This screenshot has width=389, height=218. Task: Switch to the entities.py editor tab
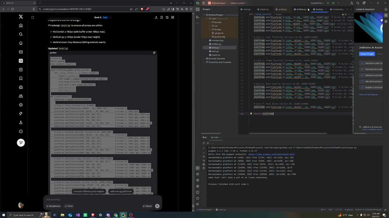coord(300,9)
